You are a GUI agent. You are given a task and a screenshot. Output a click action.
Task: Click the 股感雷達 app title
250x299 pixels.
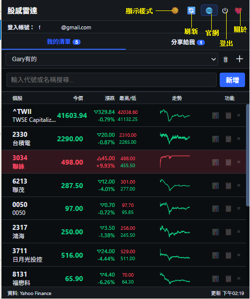[22, 10]
